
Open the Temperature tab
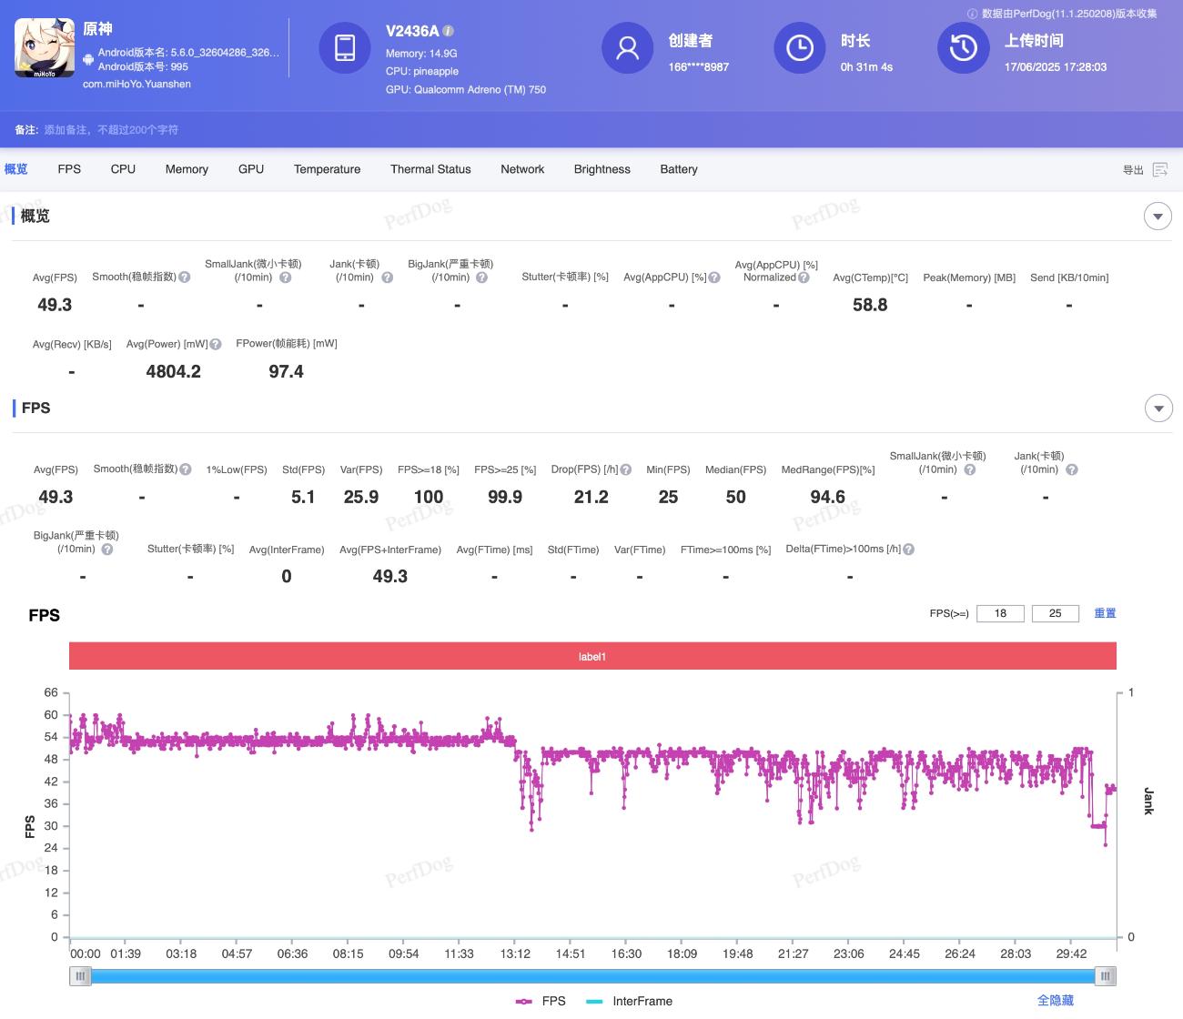click(327, 169)
